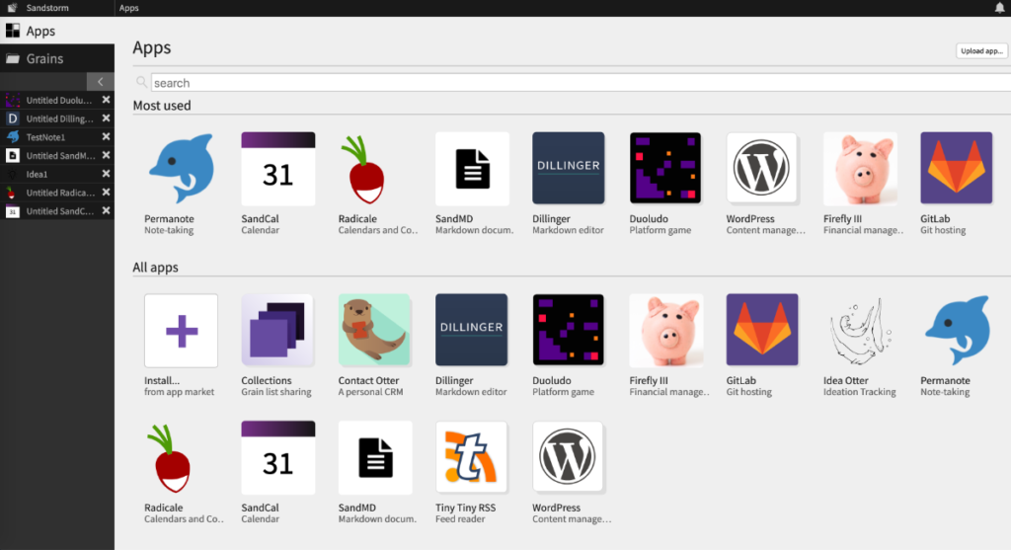Screen dimensions: 1011x550
Task: Launch the Collections grain list sharing app
Action: (277, 330)
